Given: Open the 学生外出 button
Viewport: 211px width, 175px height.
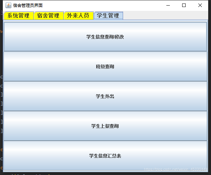Looking at the screenshot, I should 105,96.
